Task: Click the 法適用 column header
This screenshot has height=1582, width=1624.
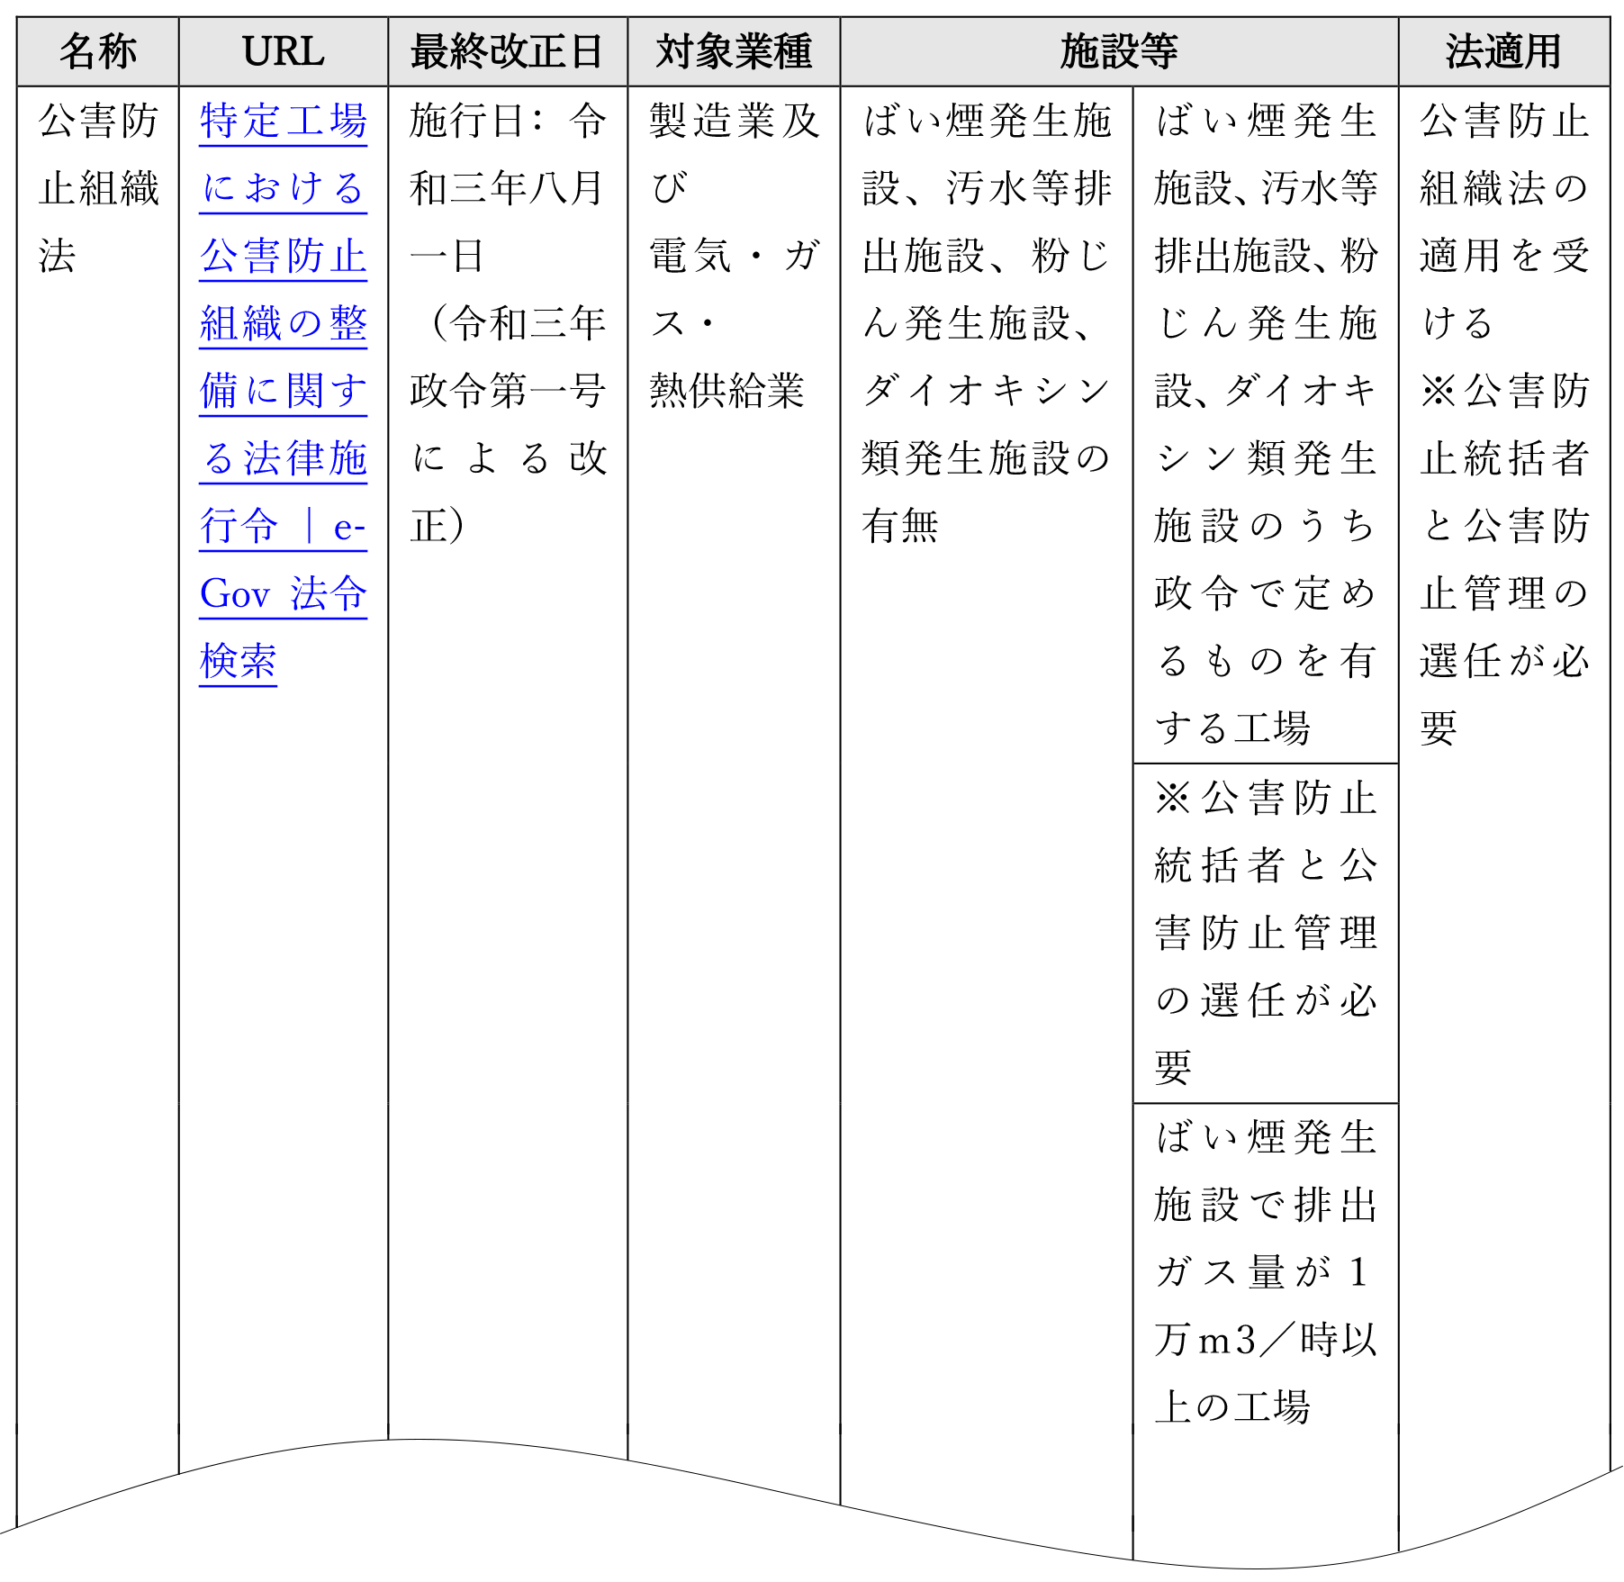Action: tap(1504, 51)
